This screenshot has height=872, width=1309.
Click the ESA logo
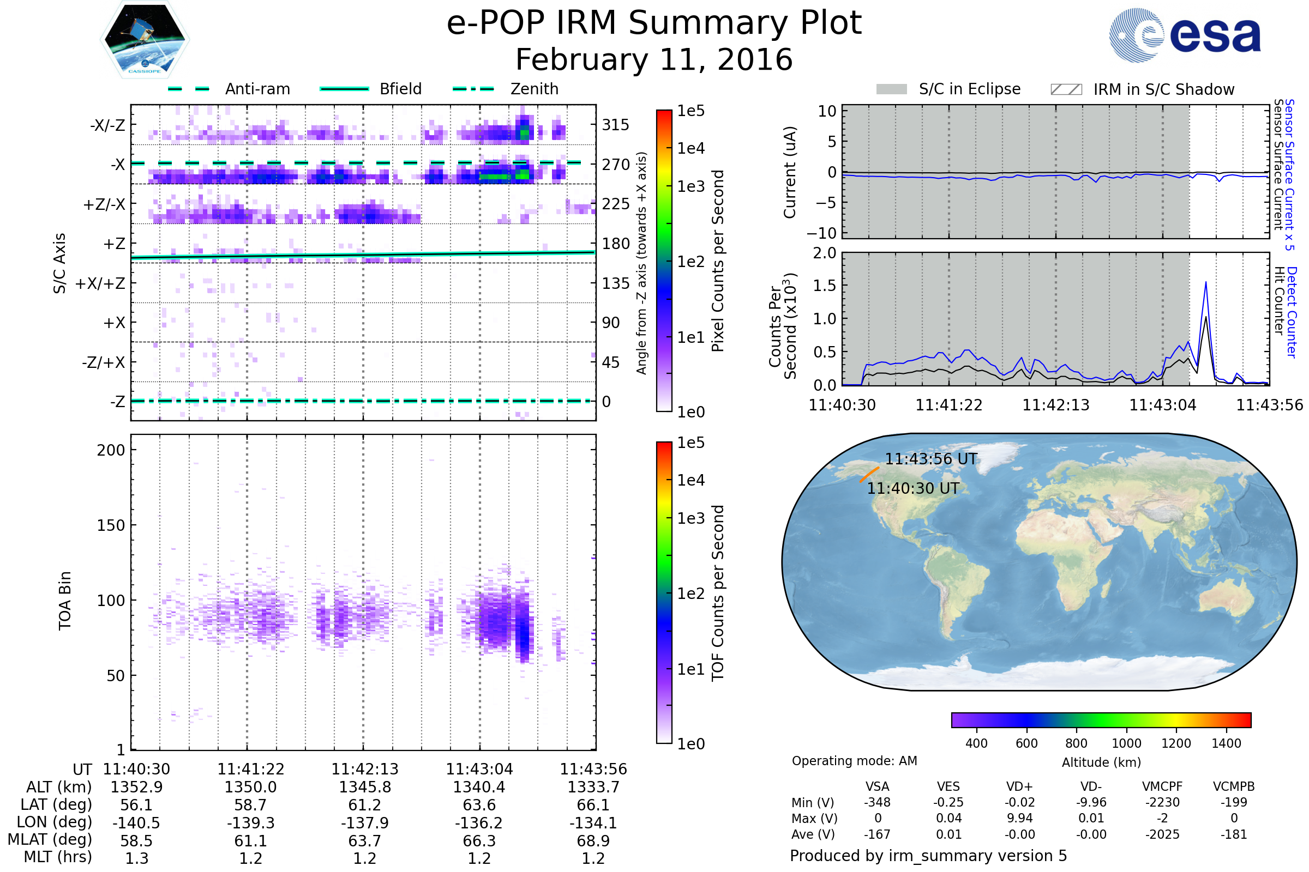(x=1184, y=35)
